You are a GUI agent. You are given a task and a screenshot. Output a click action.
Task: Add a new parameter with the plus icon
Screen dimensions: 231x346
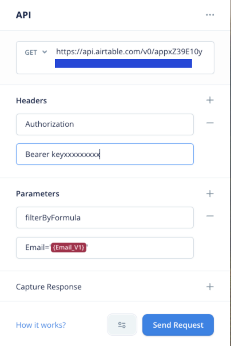[210, 194]
